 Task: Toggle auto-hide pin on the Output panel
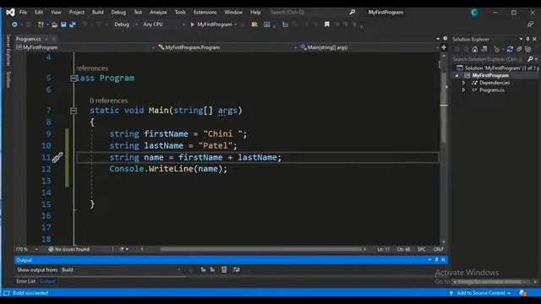point(436,259)
